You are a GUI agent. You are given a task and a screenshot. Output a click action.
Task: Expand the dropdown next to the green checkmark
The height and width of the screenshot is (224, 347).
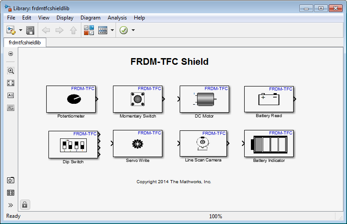(x=133, y=30)
